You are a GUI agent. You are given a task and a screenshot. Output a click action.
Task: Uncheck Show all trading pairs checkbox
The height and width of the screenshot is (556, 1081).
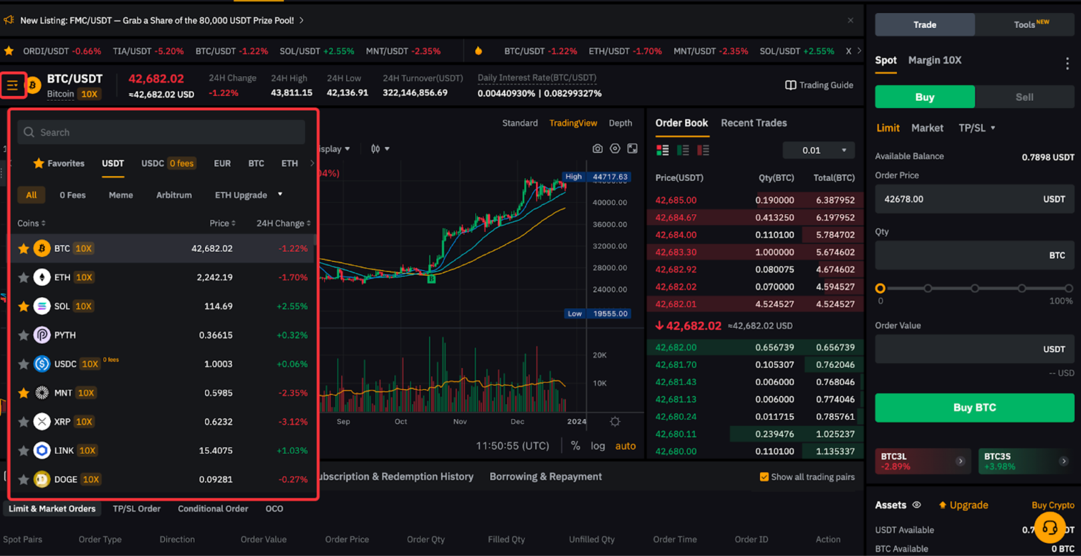point(764,477)
